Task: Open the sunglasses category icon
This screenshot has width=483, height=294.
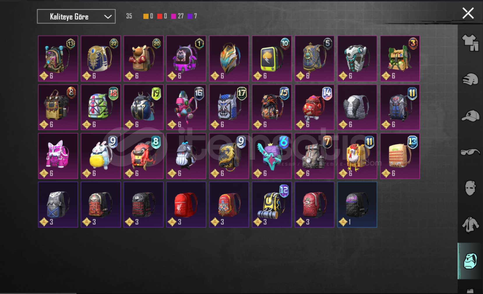Action: [470, 152]
